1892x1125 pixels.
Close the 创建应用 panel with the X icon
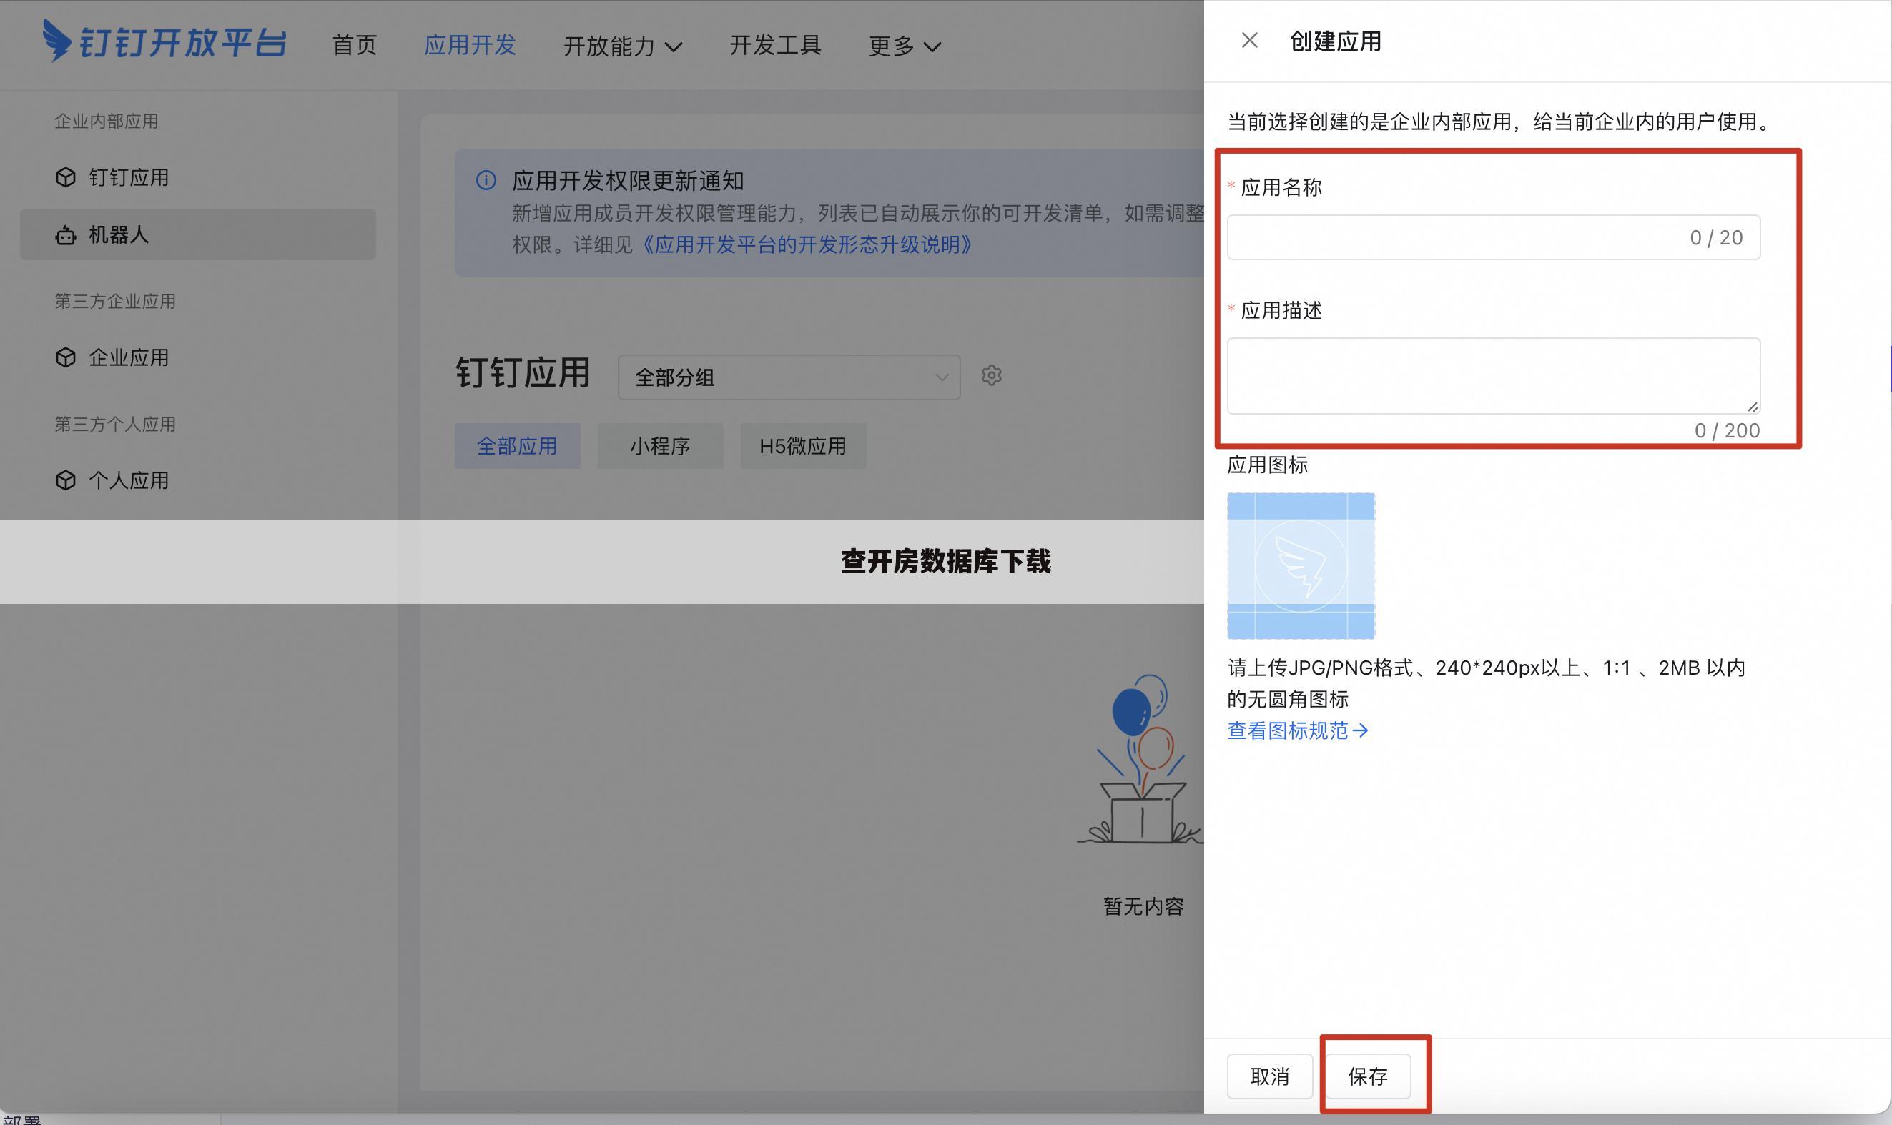(x=1249, y=40)
